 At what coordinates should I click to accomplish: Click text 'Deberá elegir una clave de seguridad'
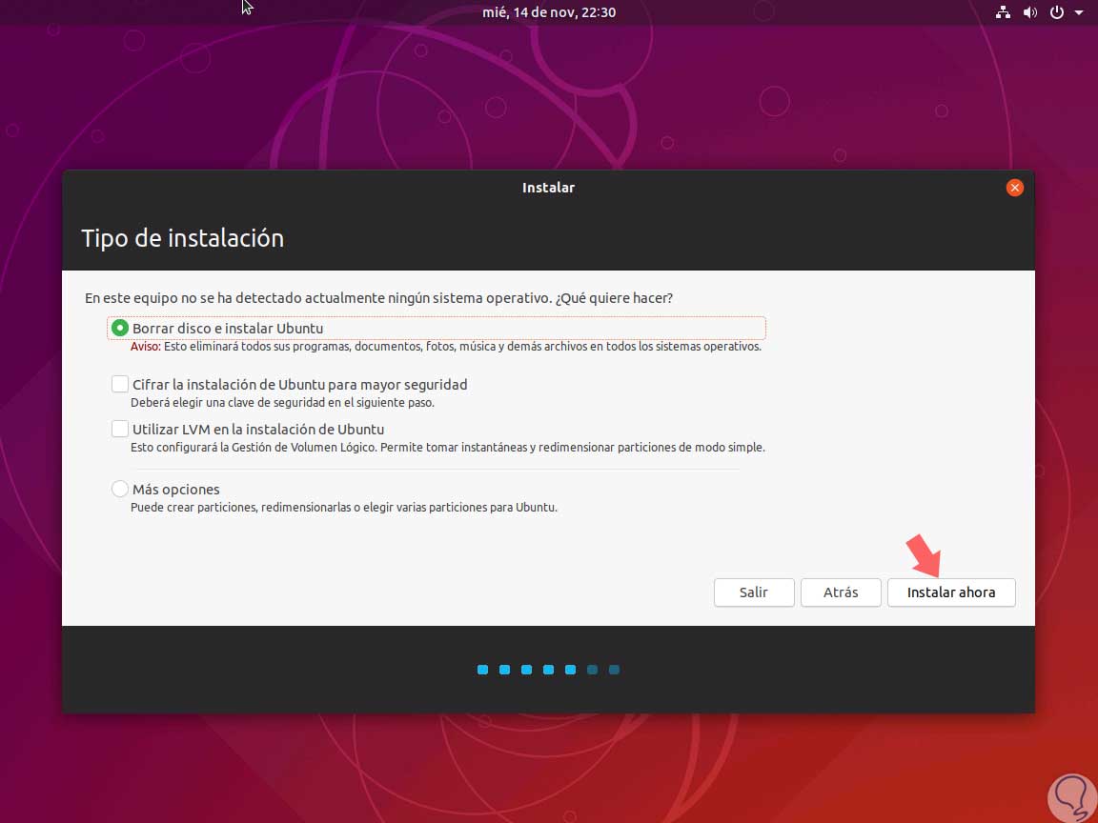tap(282, 402)
